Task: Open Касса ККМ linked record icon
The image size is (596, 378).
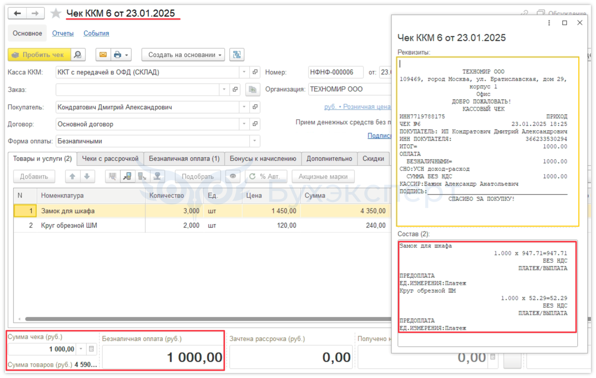Action: click(x=255, y=72)
